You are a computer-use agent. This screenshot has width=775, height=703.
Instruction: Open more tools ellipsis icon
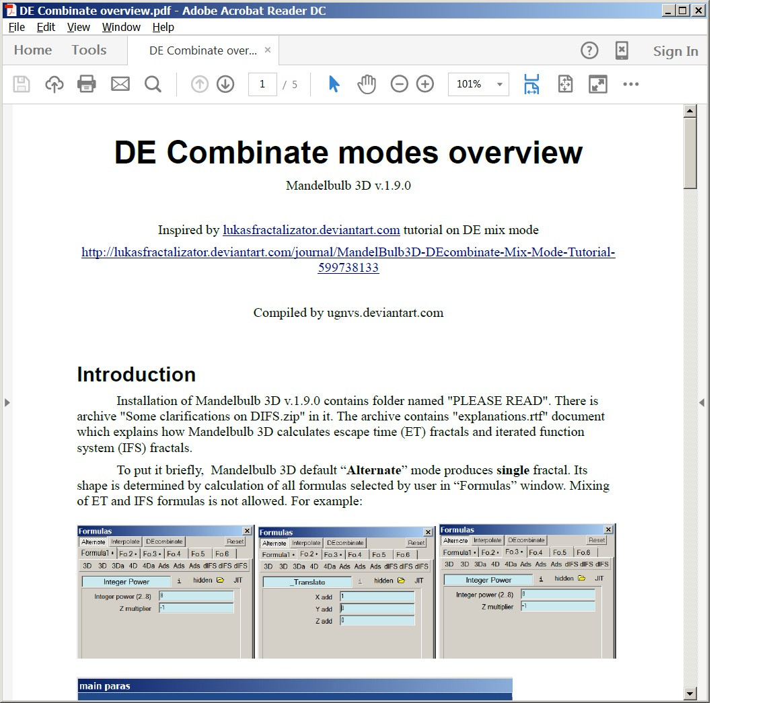coord(631,84)
